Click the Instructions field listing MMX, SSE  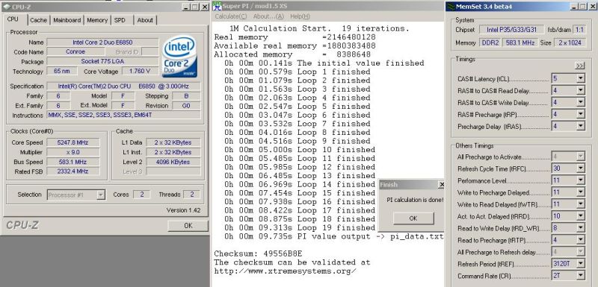pyautogui.click(x=123, y=115)
